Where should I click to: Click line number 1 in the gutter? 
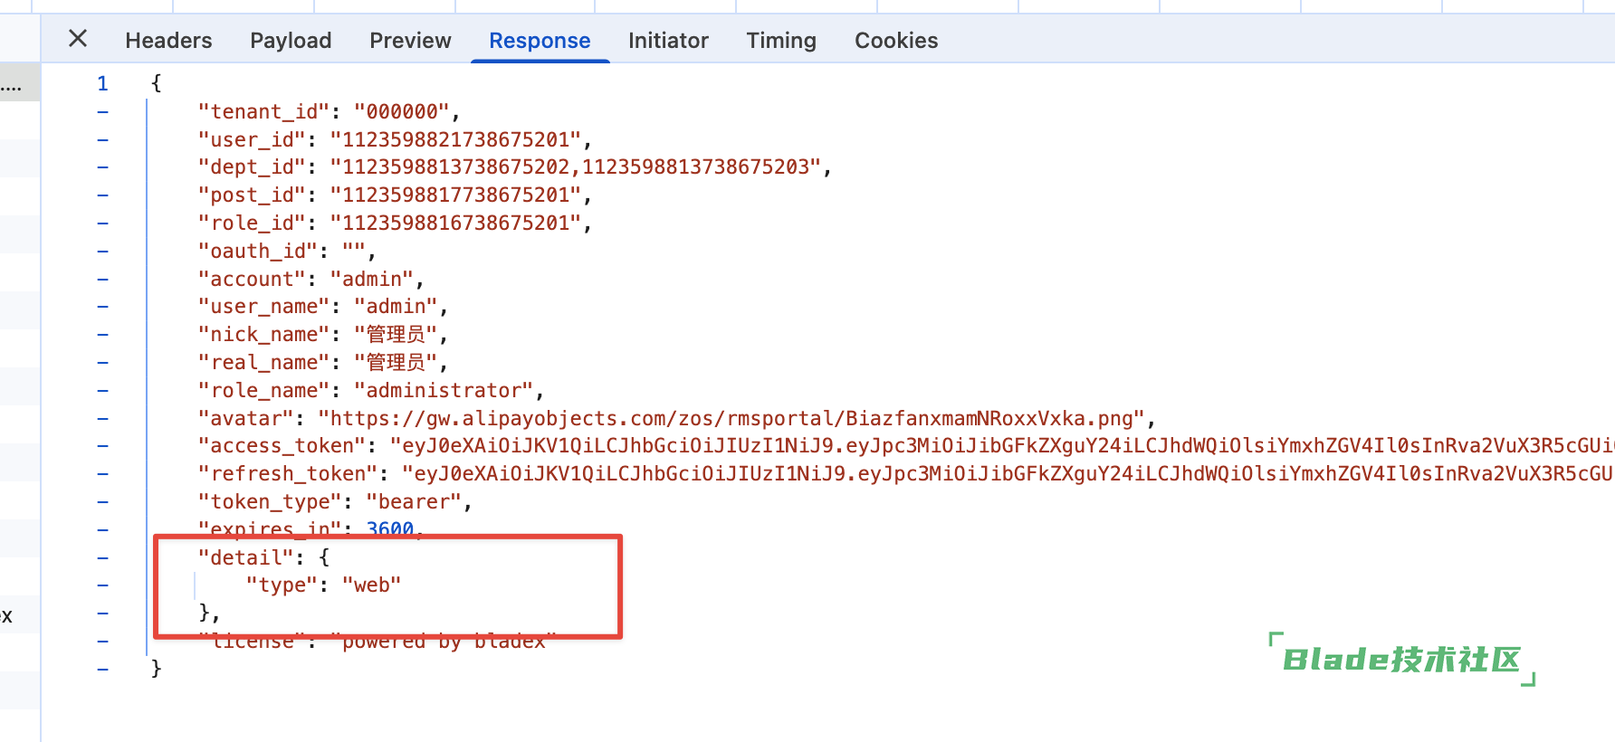(x=102, y=84)
